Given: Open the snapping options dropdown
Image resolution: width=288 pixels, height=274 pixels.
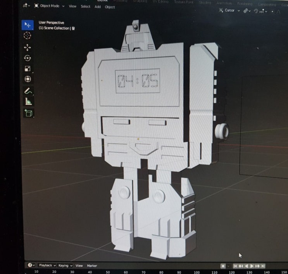Looking at the screenshot, I should click(x=264, y=11).
